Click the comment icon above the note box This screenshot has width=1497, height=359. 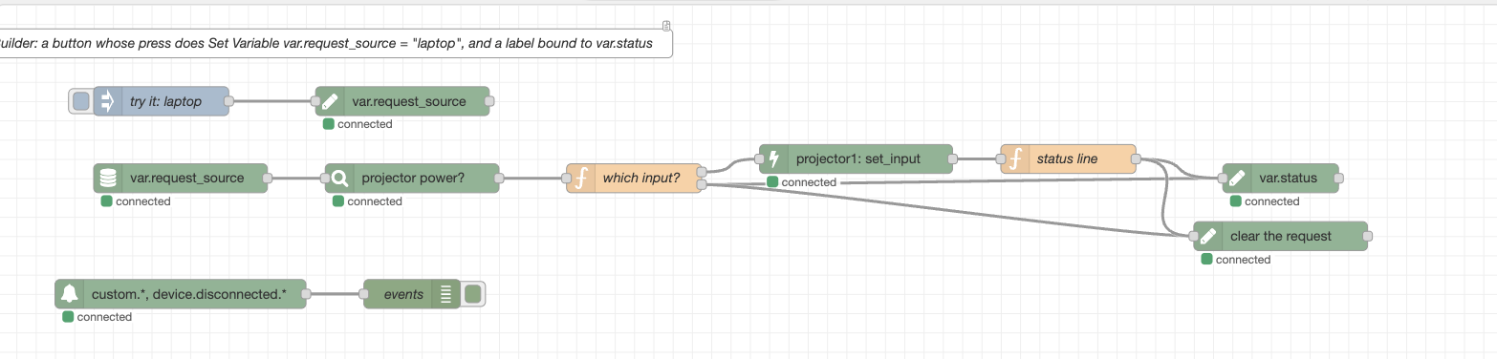(x=667, y=26)
